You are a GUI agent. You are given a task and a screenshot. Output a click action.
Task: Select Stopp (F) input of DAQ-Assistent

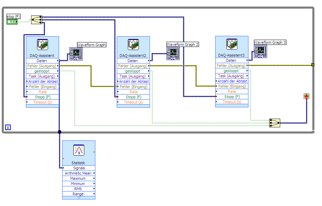(42, 97)
